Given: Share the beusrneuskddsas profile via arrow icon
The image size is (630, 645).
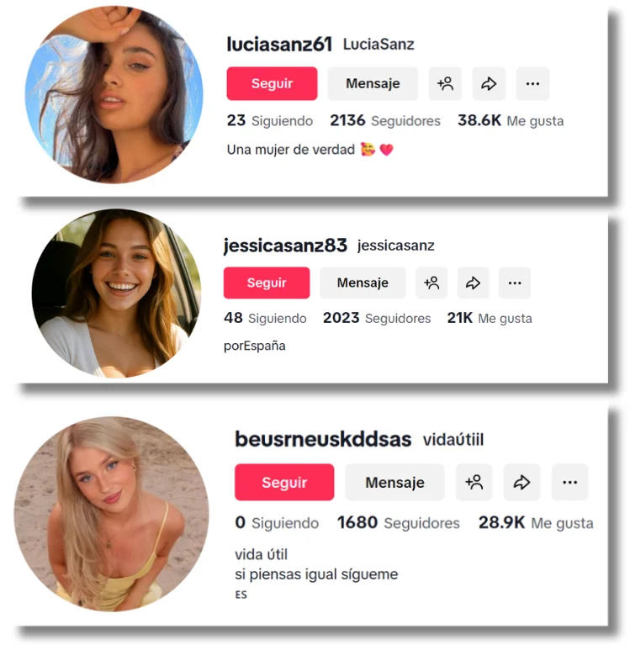Looking at the screenshot, I should tap(521, 482).
